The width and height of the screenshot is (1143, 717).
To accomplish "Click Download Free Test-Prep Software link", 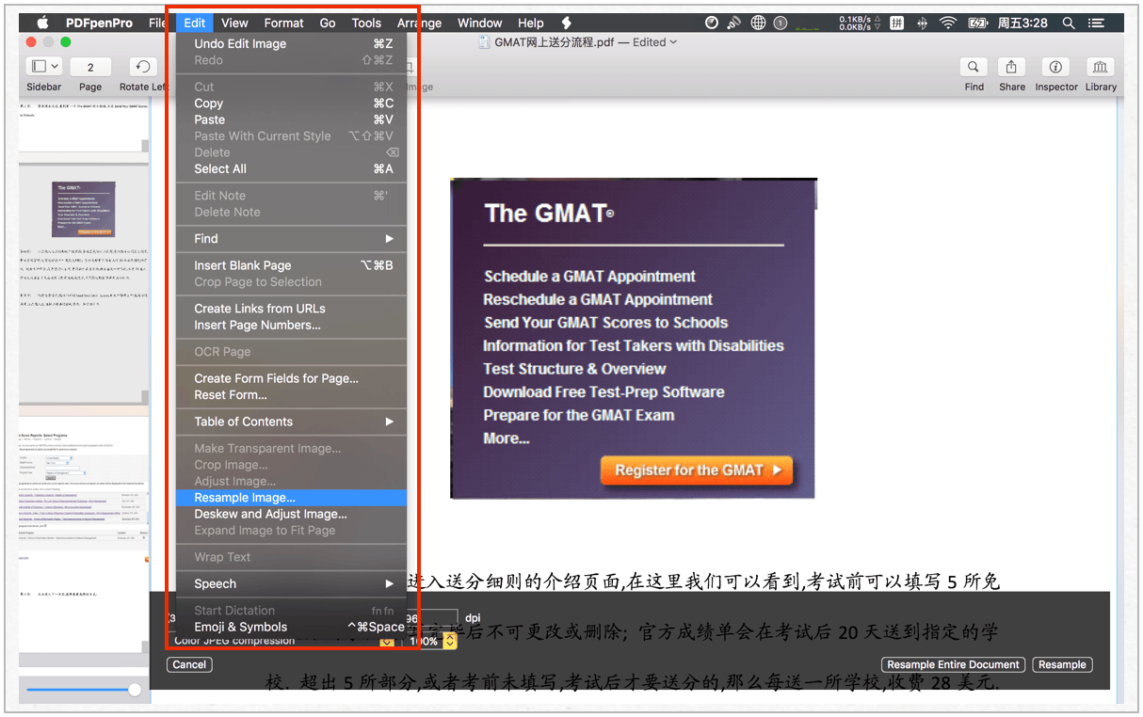I will pos(604,391).
